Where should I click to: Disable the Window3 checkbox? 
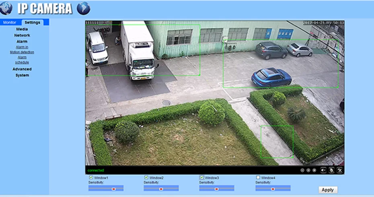coord(201,177)
